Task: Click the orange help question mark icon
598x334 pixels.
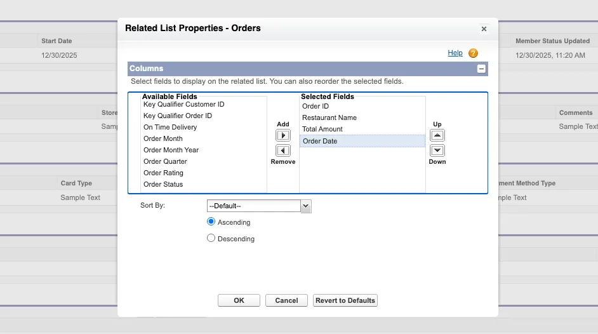Action: (x=473, y=53)
